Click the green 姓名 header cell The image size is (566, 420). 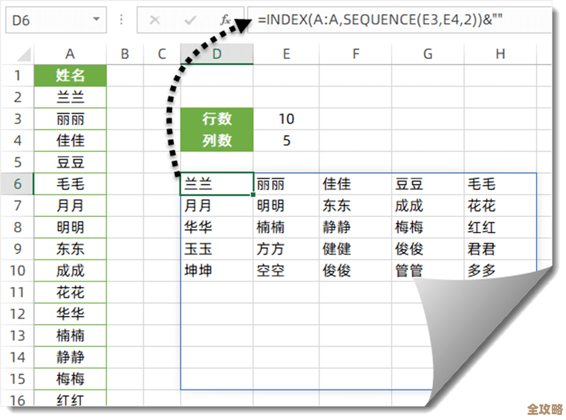[x=70, y=75]
